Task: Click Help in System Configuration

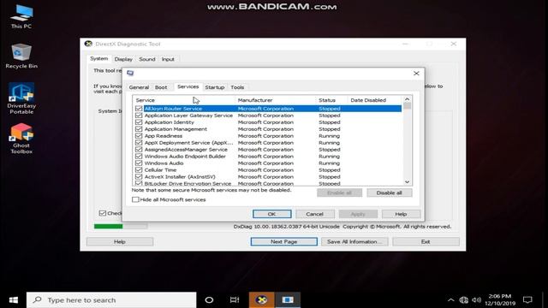Action: 401,214
